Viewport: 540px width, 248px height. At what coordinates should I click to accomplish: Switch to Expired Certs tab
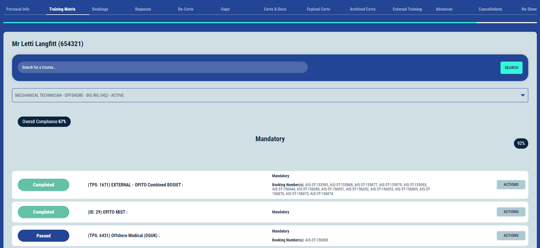318,9
